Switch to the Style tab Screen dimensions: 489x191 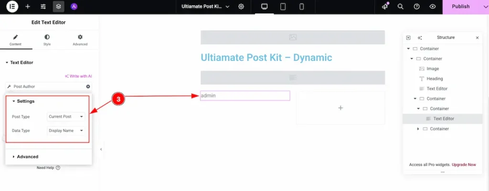pos(47,40)
